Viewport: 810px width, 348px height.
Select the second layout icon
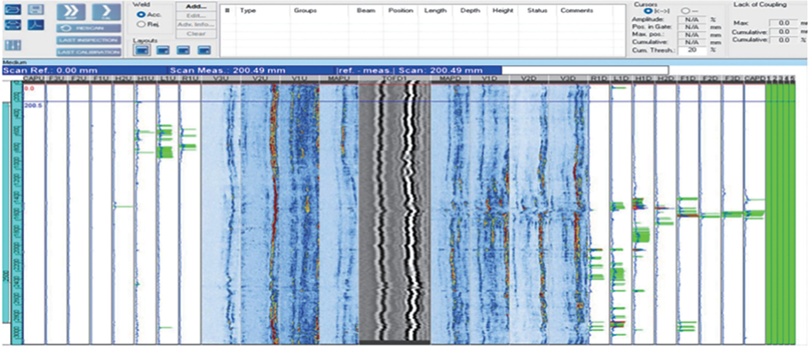pyautogui.click(x=163, y=50)
